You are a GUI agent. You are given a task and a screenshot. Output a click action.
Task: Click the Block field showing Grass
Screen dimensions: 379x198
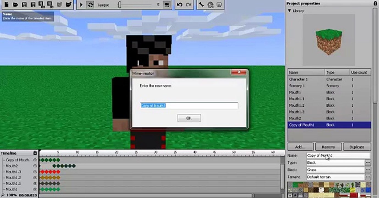335,170
